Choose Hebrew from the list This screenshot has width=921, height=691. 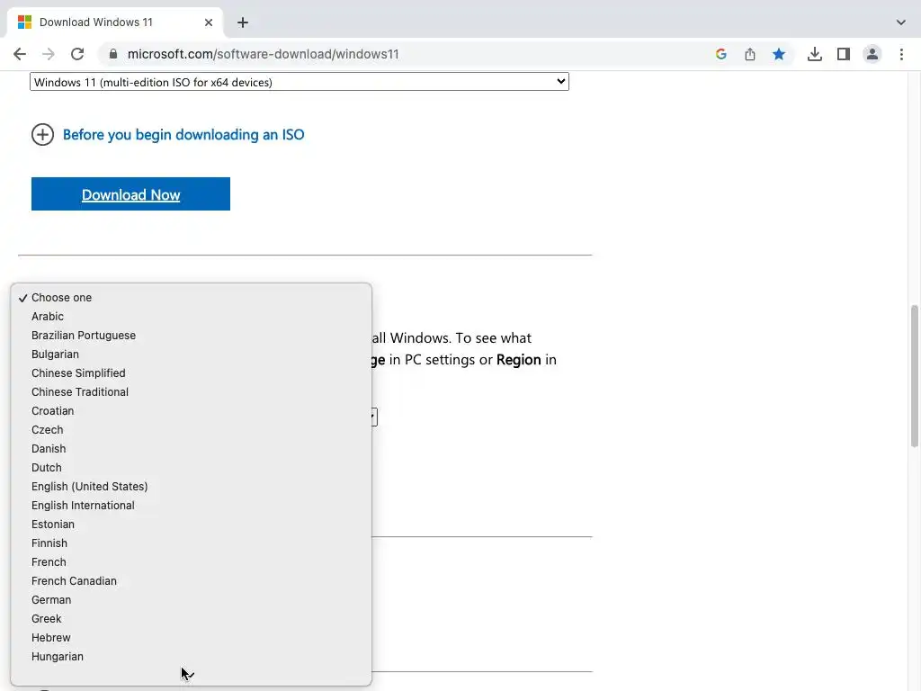(x=191, y=638)
